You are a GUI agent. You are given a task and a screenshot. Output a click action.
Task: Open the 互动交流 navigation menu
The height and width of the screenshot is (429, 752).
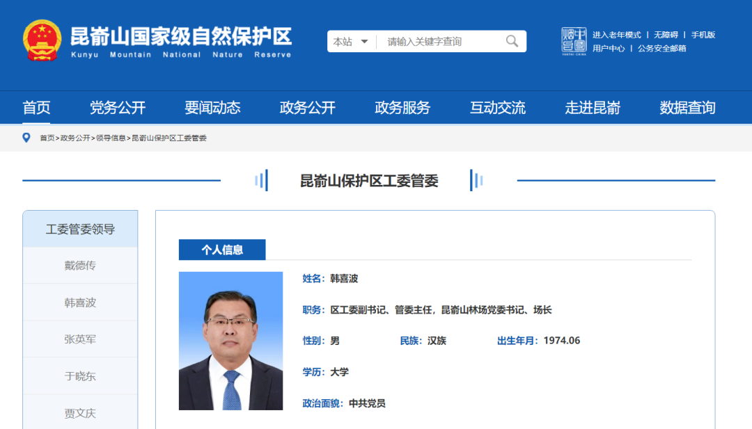pos(497,107)
